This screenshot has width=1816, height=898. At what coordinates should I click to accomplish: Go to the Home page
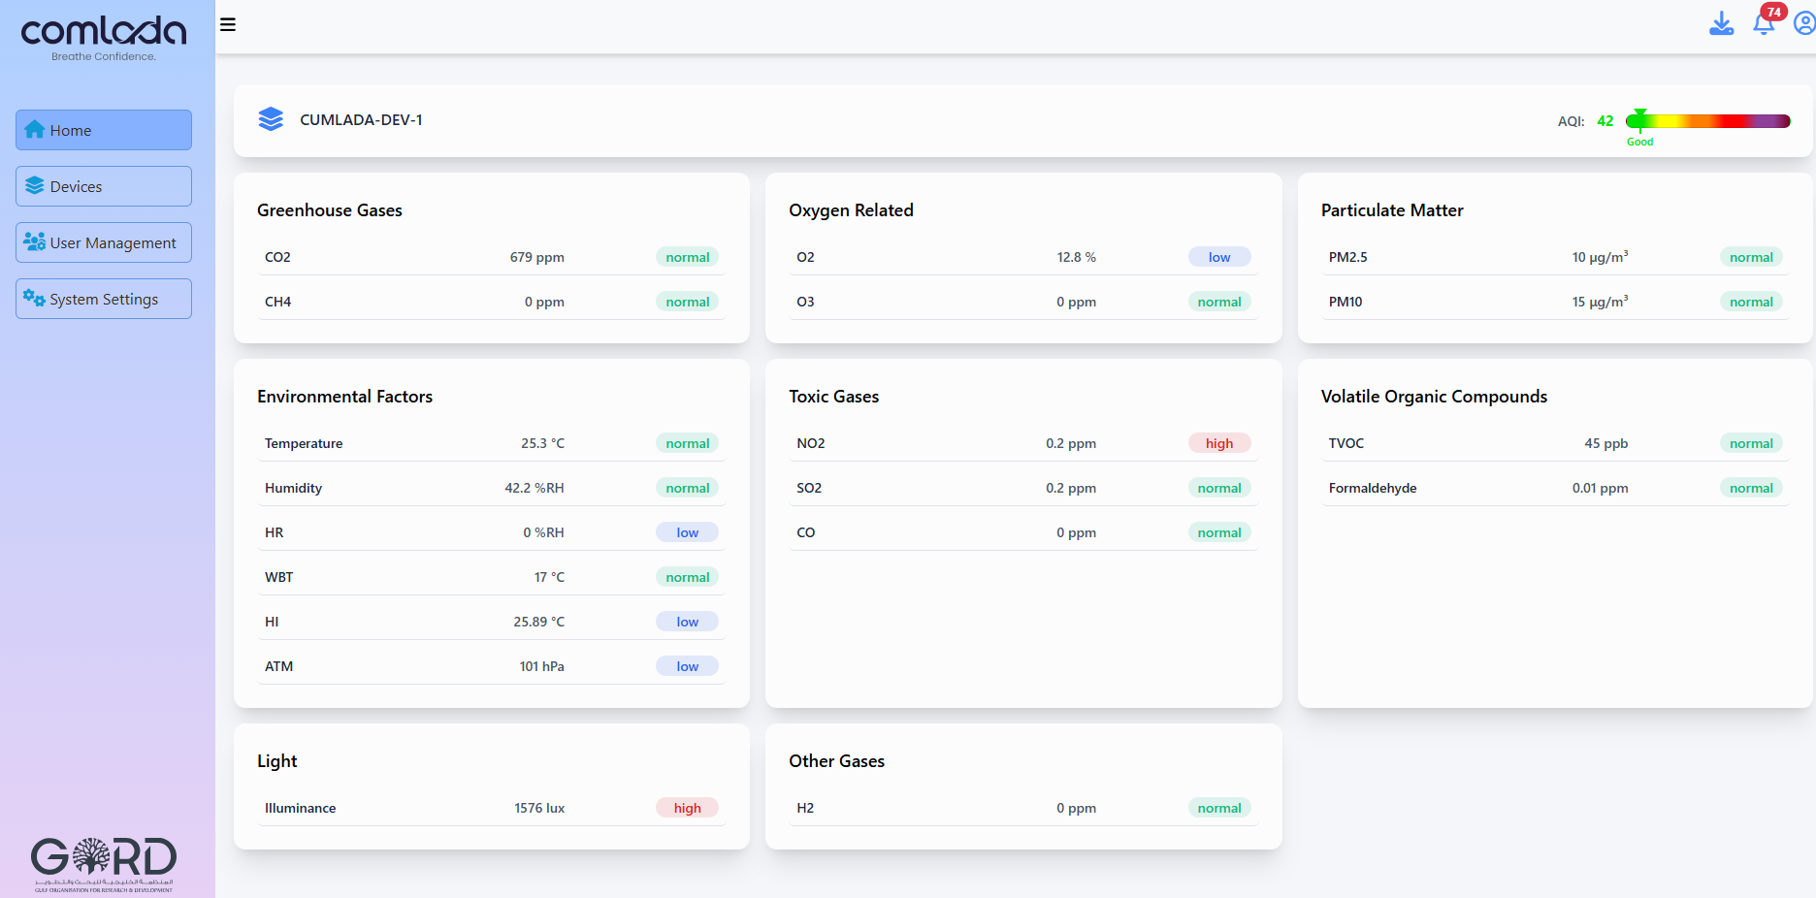click(104, 130)
